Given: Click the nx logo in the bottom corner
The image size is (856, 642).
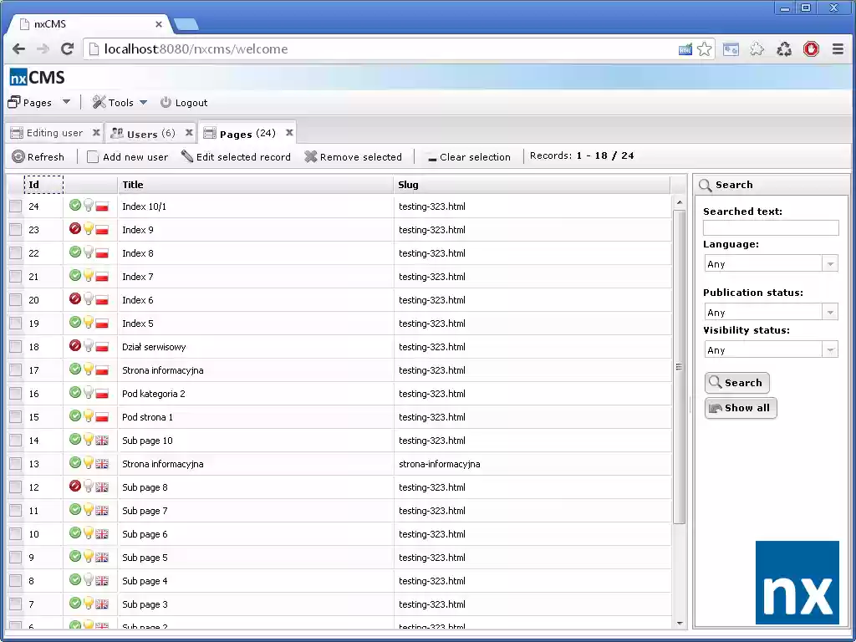Looking at the screenshot, I should pos(797,582).
